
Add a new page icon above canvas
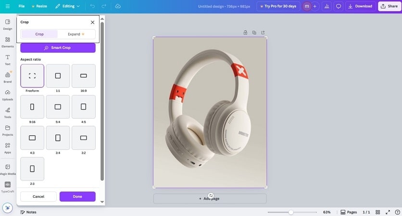pyautogui.click(x=263, y=33)
